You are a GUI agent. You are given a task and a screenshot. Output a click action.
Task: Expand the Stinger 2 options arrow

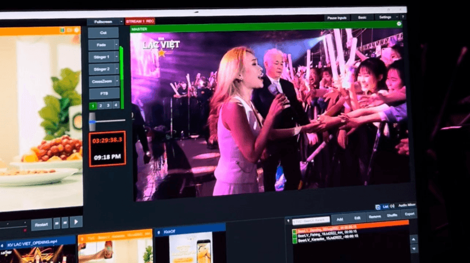[x=117, y=69]
